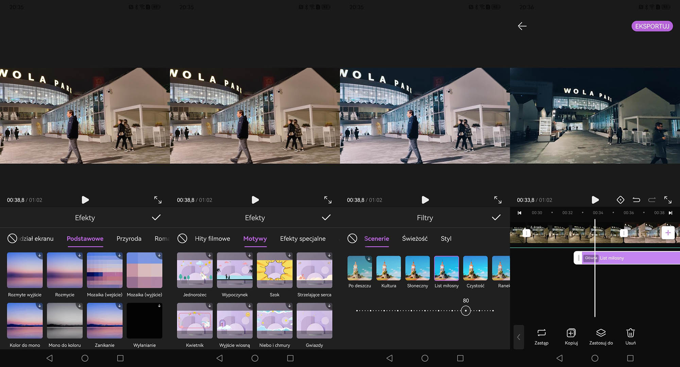Add a new clip with the plus button
Viewport: 680px width, 367px height.
[668, 233]
